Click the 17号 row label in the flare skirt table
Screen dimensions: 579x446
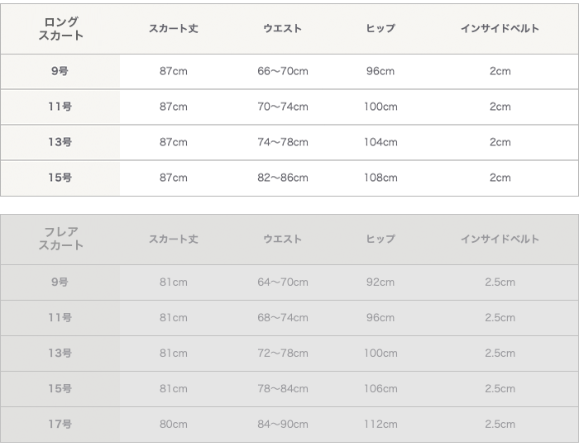pos(60,424)
